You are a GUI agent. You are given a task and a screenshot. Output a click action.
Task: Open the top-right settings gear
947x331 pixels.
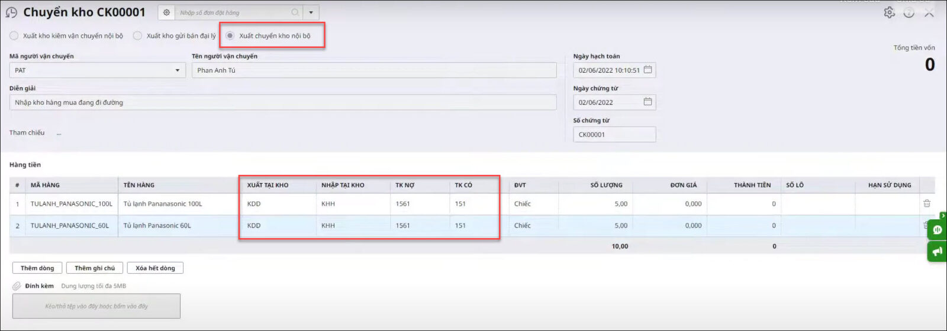889,12
